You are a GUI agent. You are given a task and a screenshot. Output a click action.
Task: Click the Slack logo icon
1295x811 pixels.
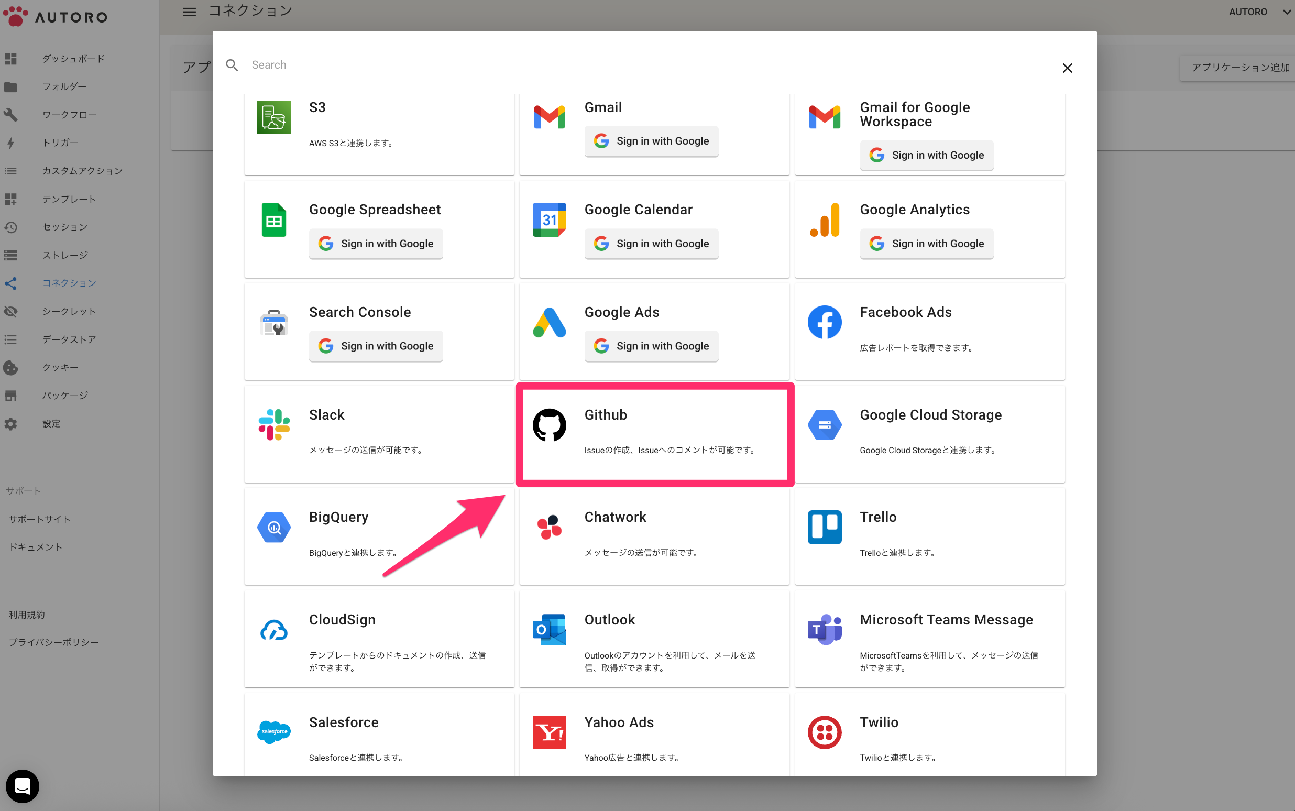pos(273,424)
